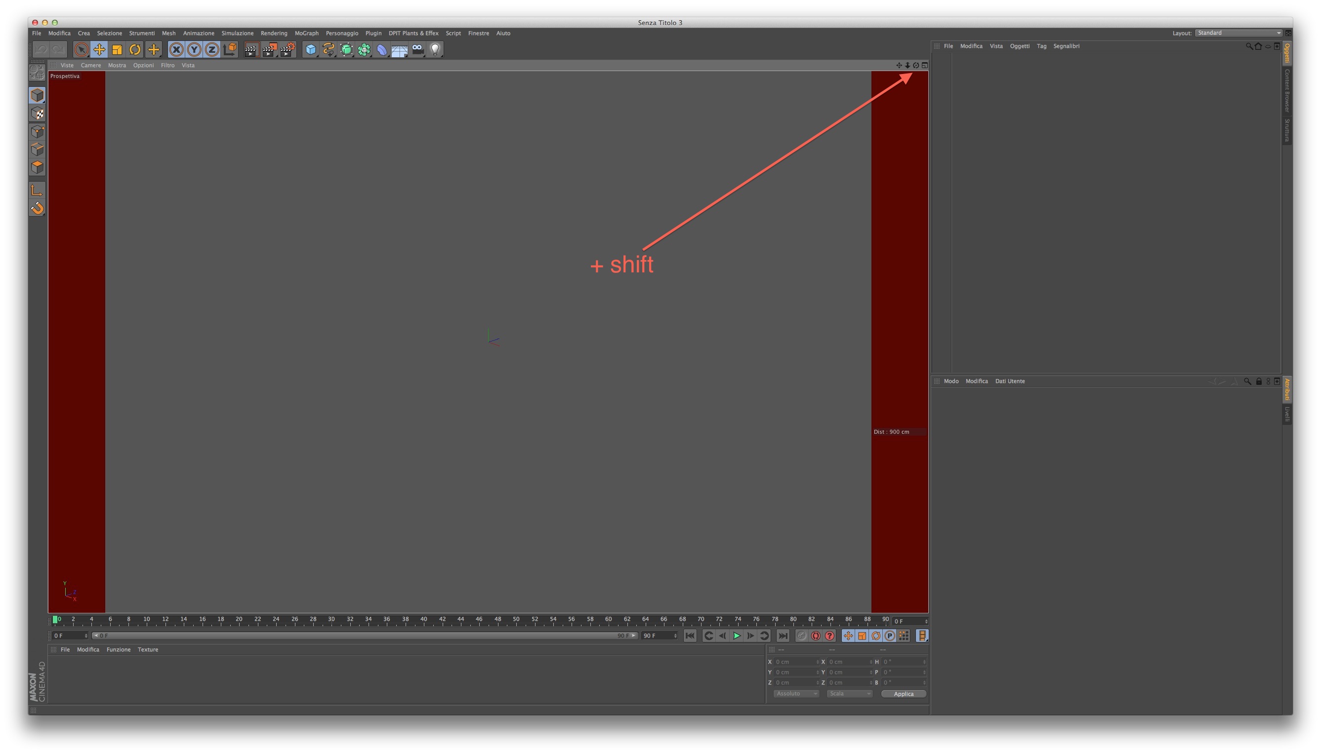Image resolution: width=1321 pixels, height=754 pixels.
Task: Open the Camera object icon
Action: [418, 50]
